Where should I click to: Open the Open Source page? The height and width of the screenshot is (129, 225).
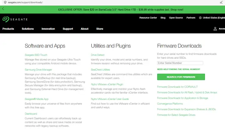click(x=176, y=18)
